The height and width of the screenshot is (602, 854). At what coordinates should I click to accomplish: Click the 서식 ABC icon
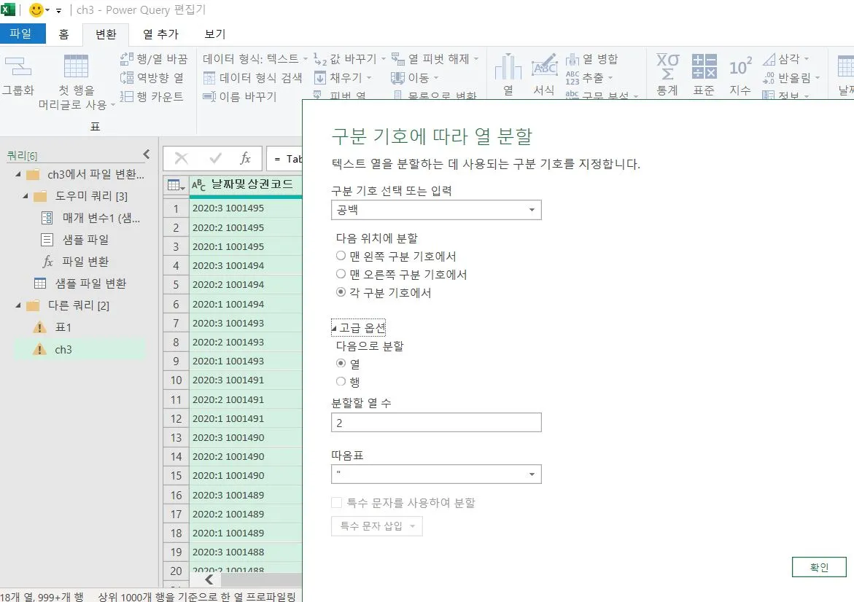pyautogui.click(x=544, y=66)
